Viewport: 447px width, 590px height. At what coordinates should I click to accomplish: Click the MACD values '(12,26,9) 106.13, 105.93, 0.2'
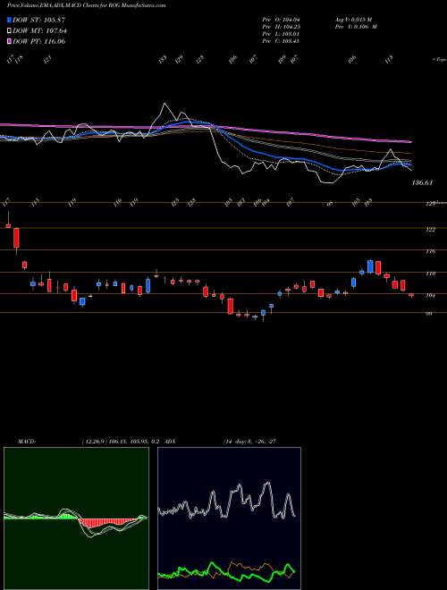121,441
